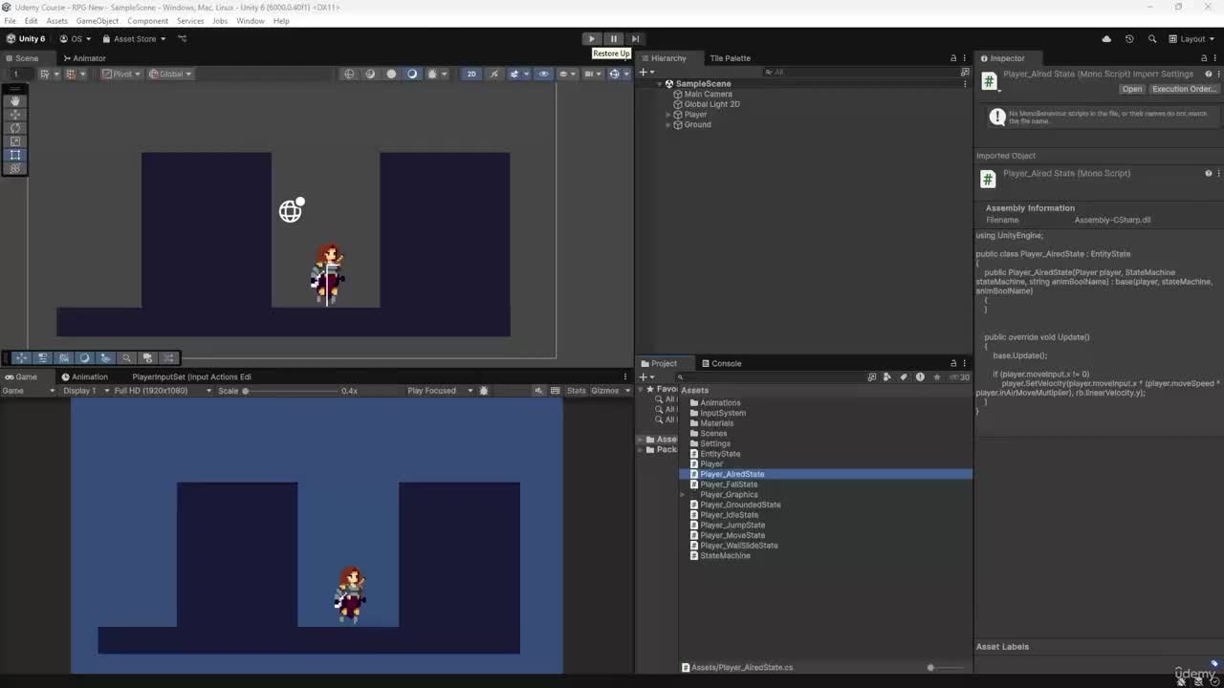Select the Scale tool
Screen dimensions: 1224x688
[14, 141]
